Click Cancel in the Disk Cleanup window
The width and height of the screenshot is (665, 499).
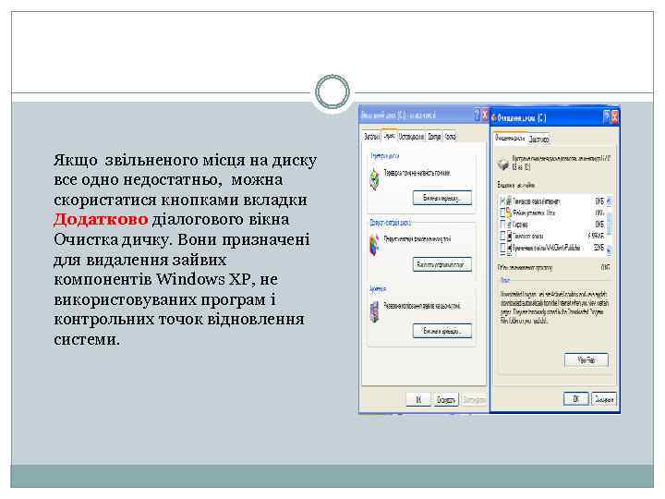point(604,399)
